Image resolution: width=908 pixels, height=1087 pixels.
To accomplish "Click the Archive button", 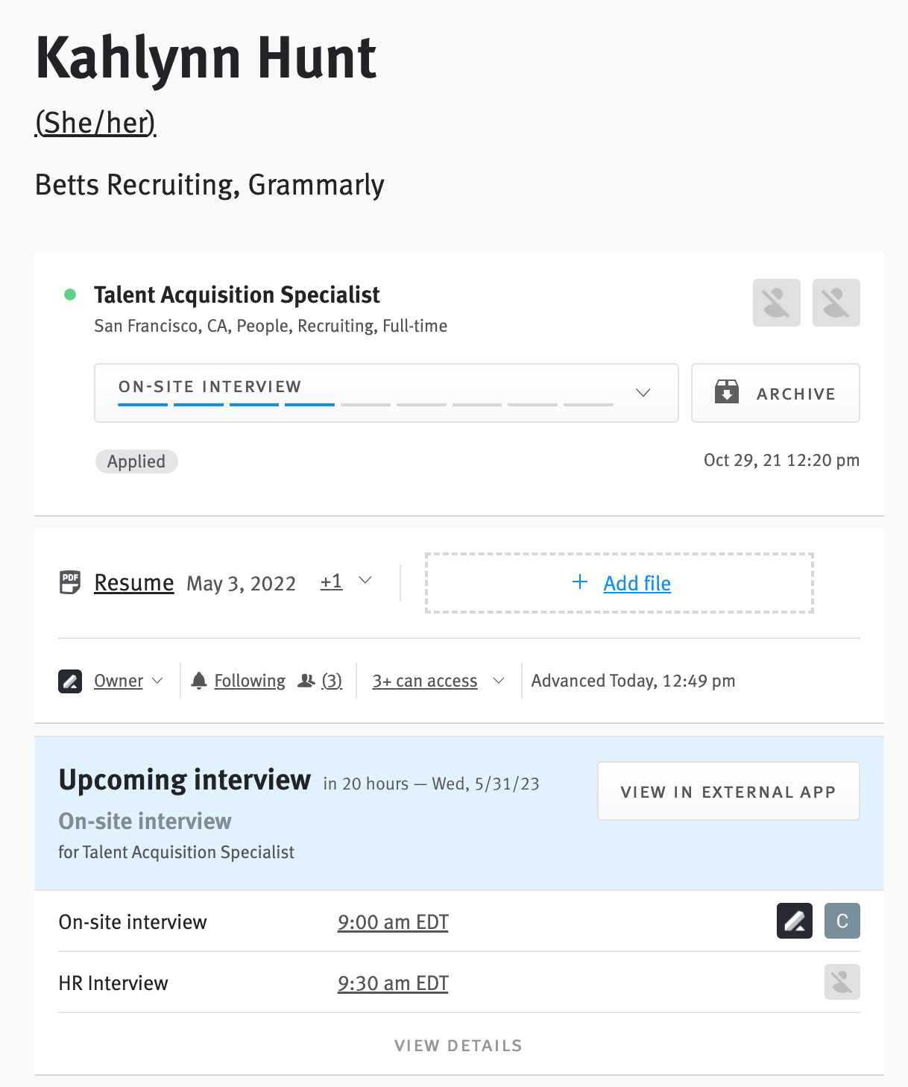I will click(x=775, y=393).
